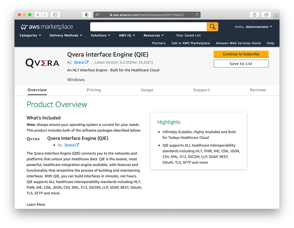This screenshot has height=228, width=294.
Task: Open Qvera link under What's Included
Action: (x=69, y=145)
